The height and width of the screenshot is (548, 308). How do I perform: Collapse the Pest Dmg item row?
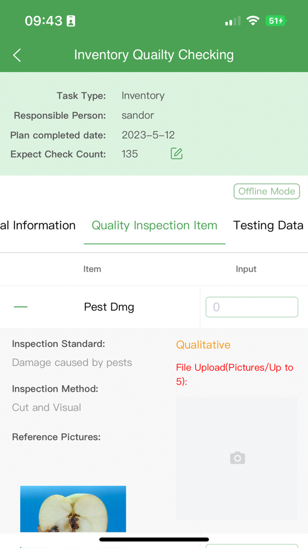click(21, 307)
